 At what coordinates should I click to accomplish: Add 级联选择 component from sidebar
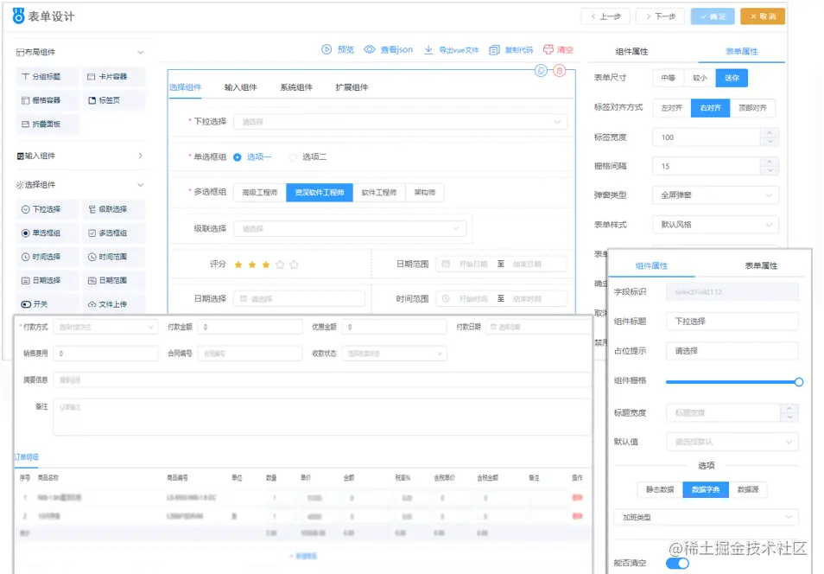point(113,209)
